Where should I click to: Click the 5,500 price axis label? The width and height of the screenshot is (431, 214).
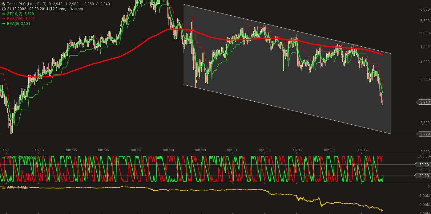(x=425, y=21)
